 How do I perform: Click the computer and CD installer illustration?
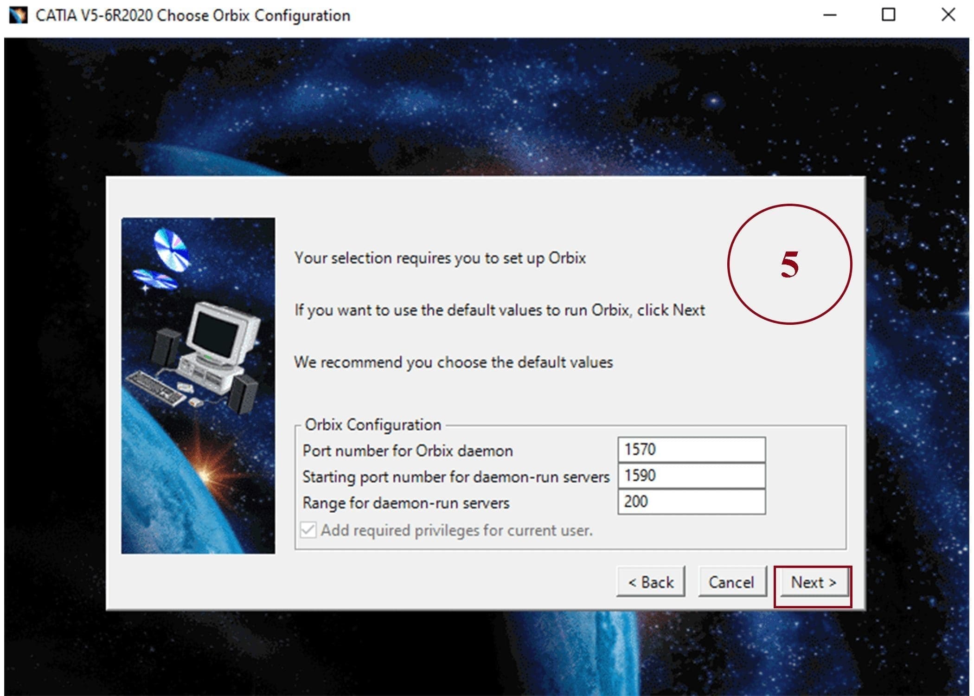198,386
